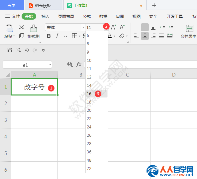Select the Format Painter brush

tap(34, 28)
